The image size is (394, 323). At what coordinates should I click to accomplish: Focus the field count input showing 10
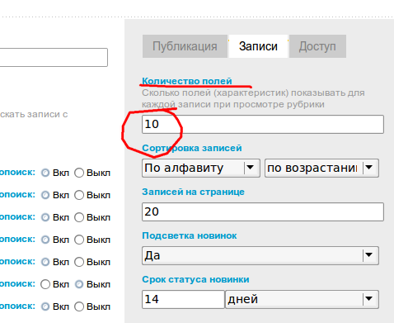pos(263,124)
